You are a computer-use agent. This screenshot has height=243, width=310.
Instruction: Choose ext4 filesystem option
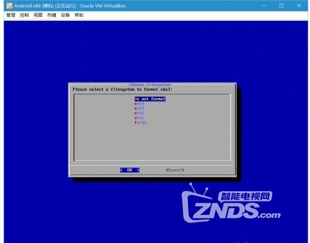(x=139, y=104)
